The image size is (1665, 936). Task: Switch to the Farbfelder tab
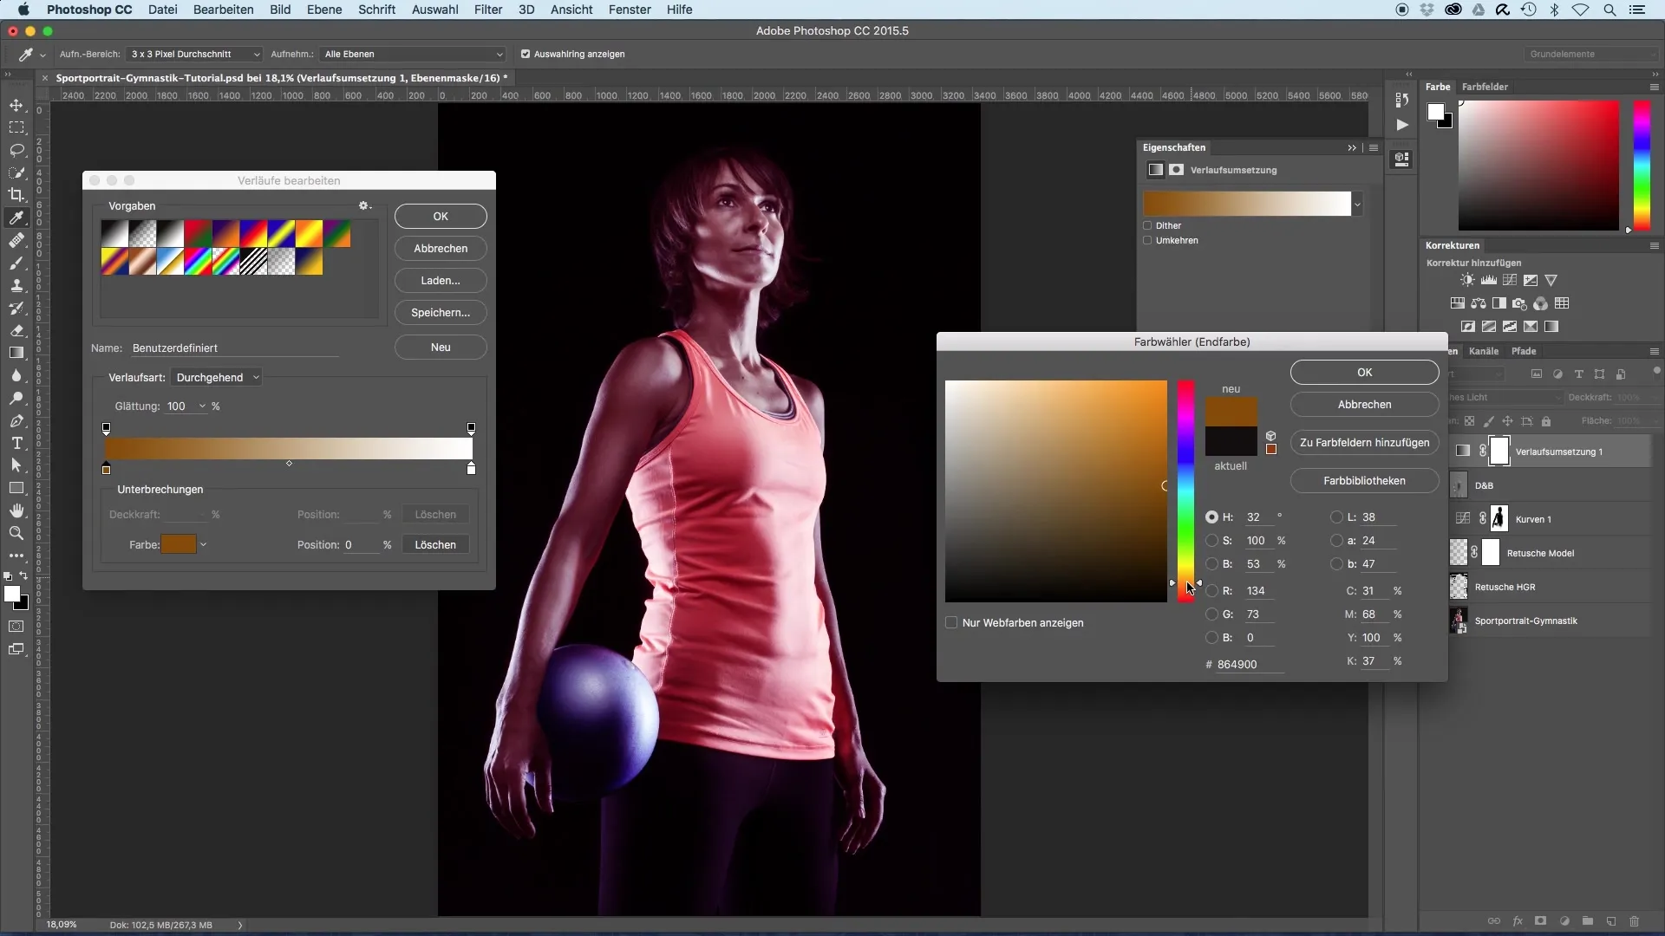point(1485,87)
